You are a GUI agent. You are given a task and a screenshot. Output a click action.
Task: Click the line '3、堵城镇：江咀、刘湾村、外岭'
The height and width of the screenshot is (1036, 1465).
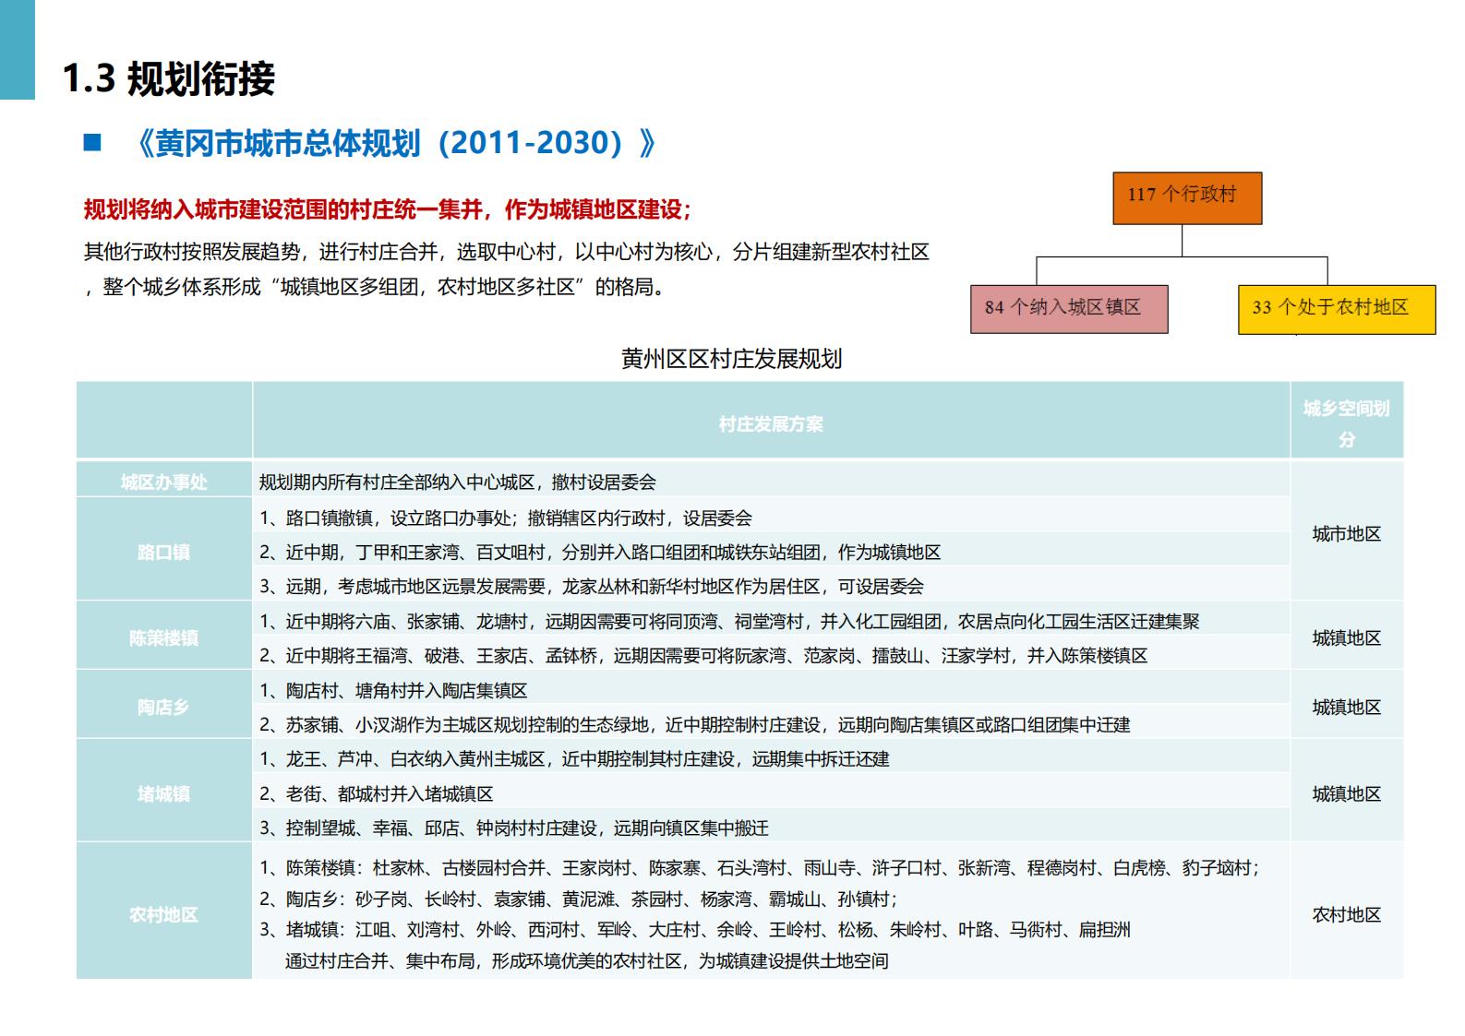695,930
